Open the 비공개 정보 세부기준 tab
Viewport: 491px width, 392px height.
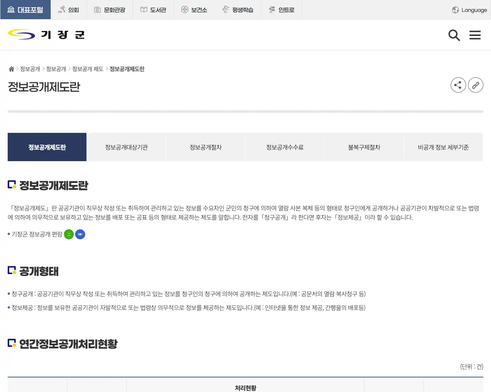443,147
